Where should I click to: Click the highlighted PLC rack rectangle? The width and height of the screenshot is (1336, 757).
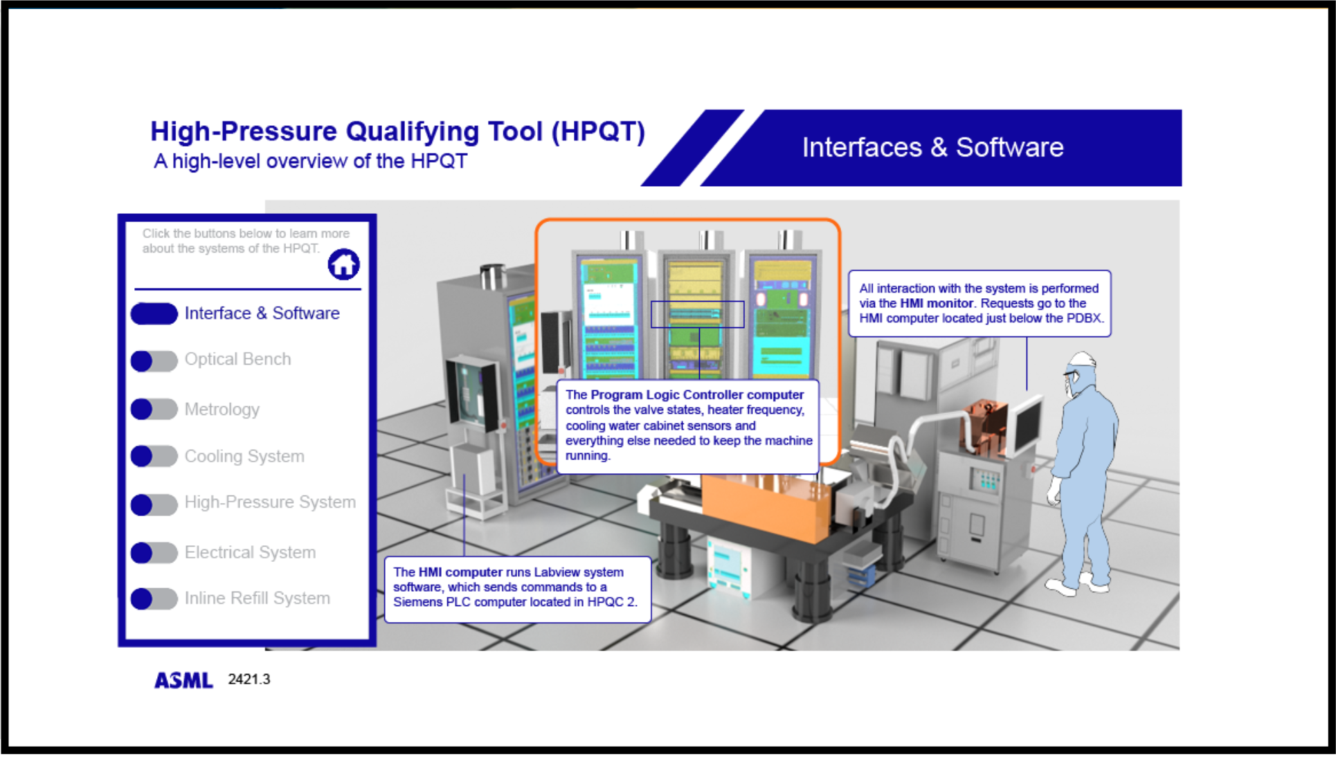pos(697,314)
